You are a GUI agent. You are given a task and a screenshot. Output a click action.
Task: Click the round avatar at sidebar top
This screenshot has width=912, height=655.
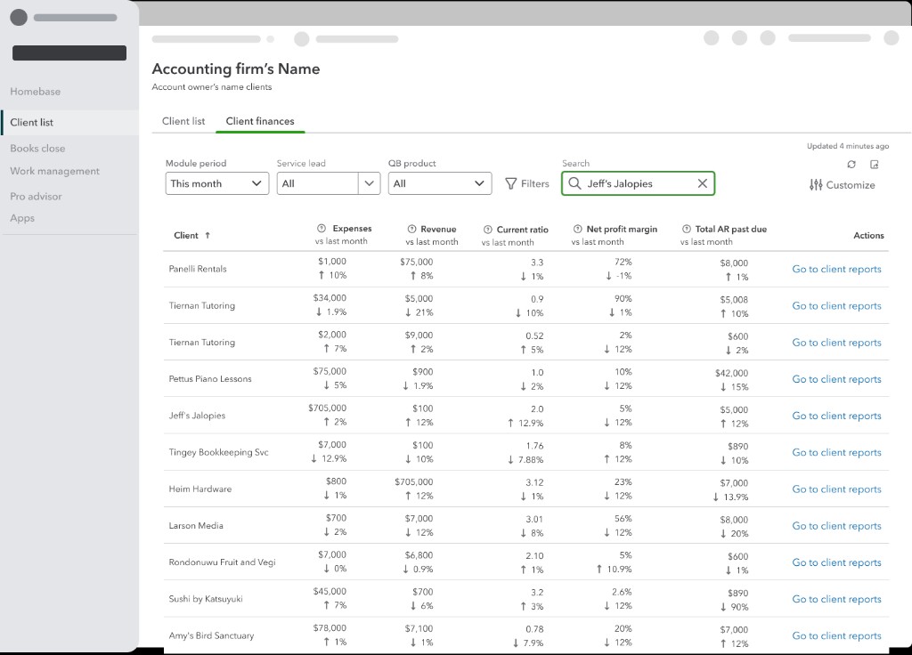click(x=19, y=18)
